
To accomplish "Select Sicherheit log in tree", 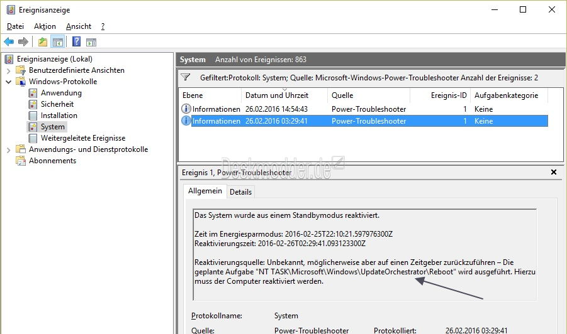I will 57,104.
